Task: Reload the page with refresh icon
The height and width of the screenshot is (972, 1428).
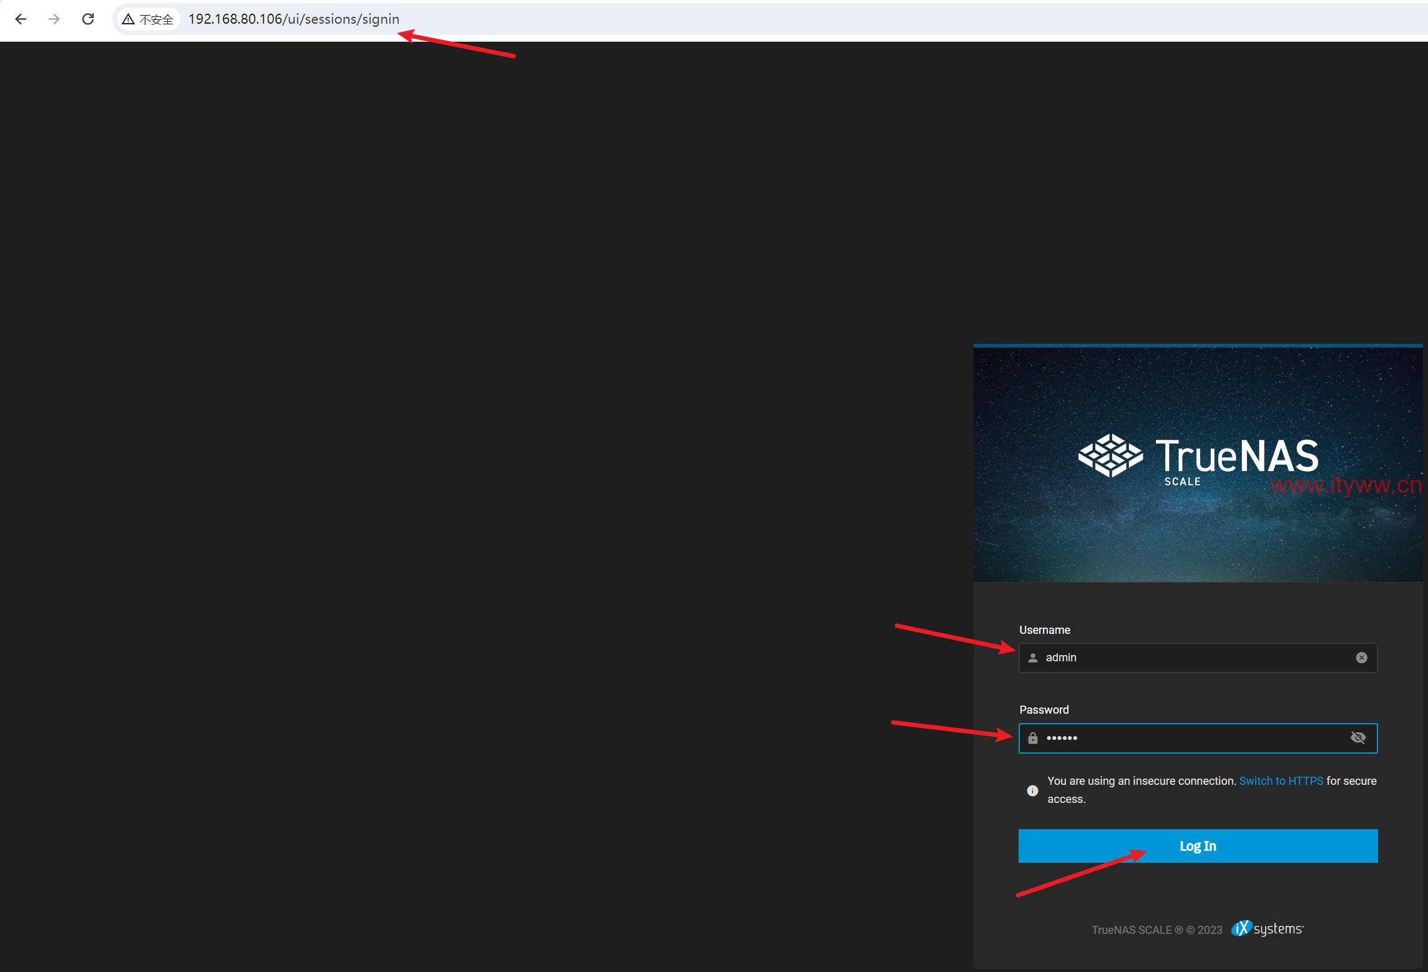Action: (88, 19)
